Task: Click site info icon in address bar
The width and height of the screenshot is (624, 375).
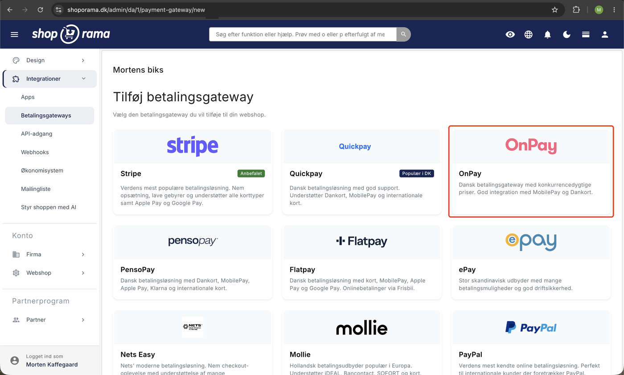Action: click(x=59, y=9)
